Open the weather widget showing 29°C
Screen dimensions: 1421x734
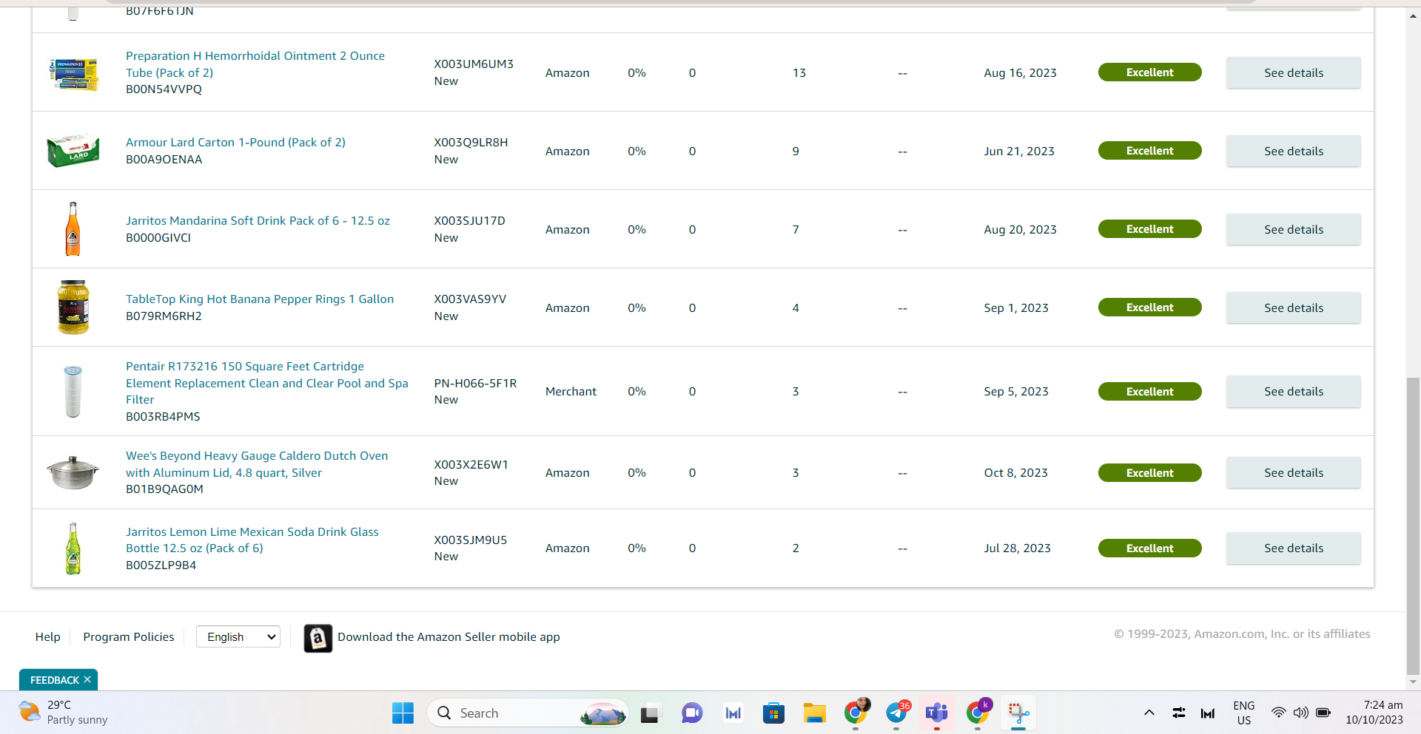64,713
